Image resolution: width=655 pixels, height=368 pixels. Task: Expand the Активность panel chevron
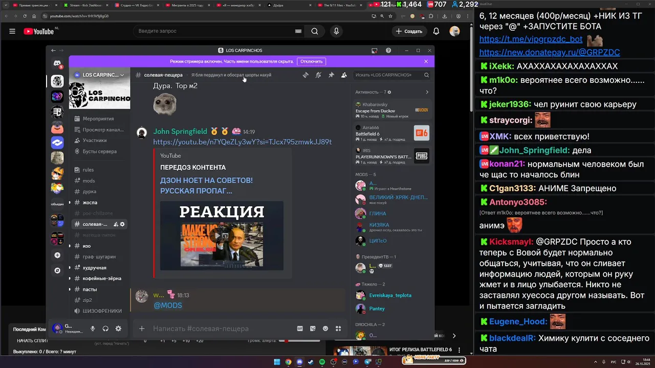tap(427, 92)
